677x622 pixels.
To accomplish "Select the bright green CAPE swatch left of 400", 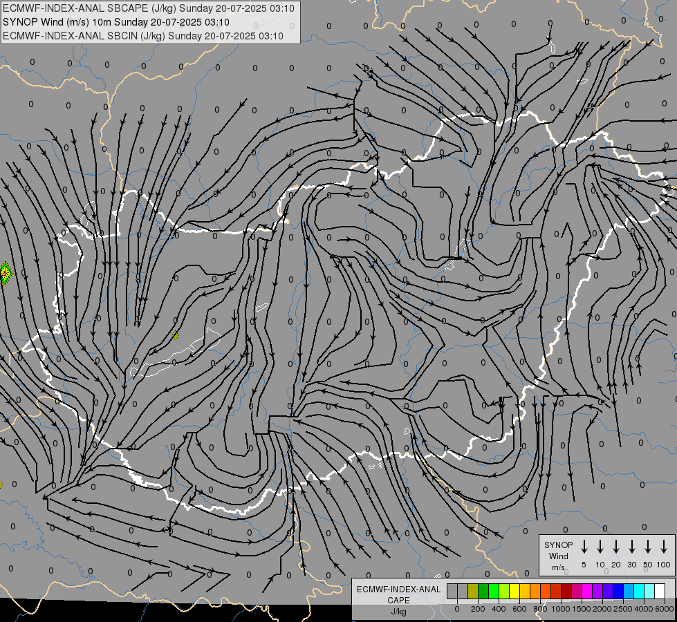I will (494, 591).
